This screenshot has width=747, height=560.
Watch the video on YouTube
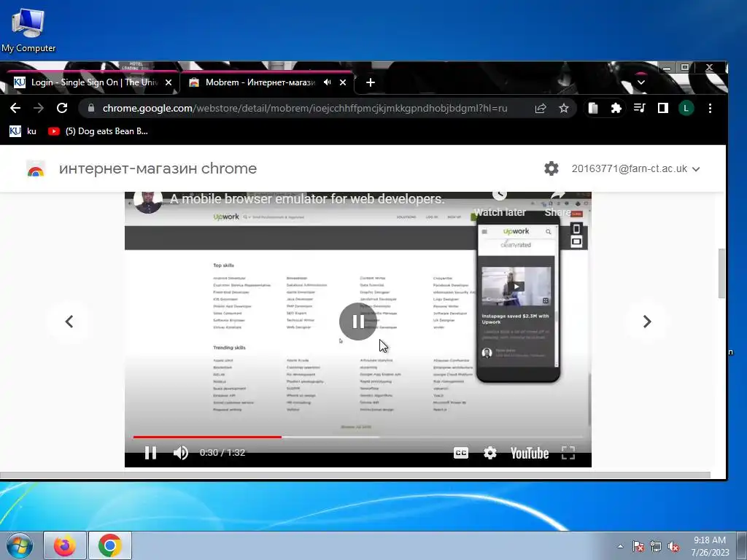(530, 453)
